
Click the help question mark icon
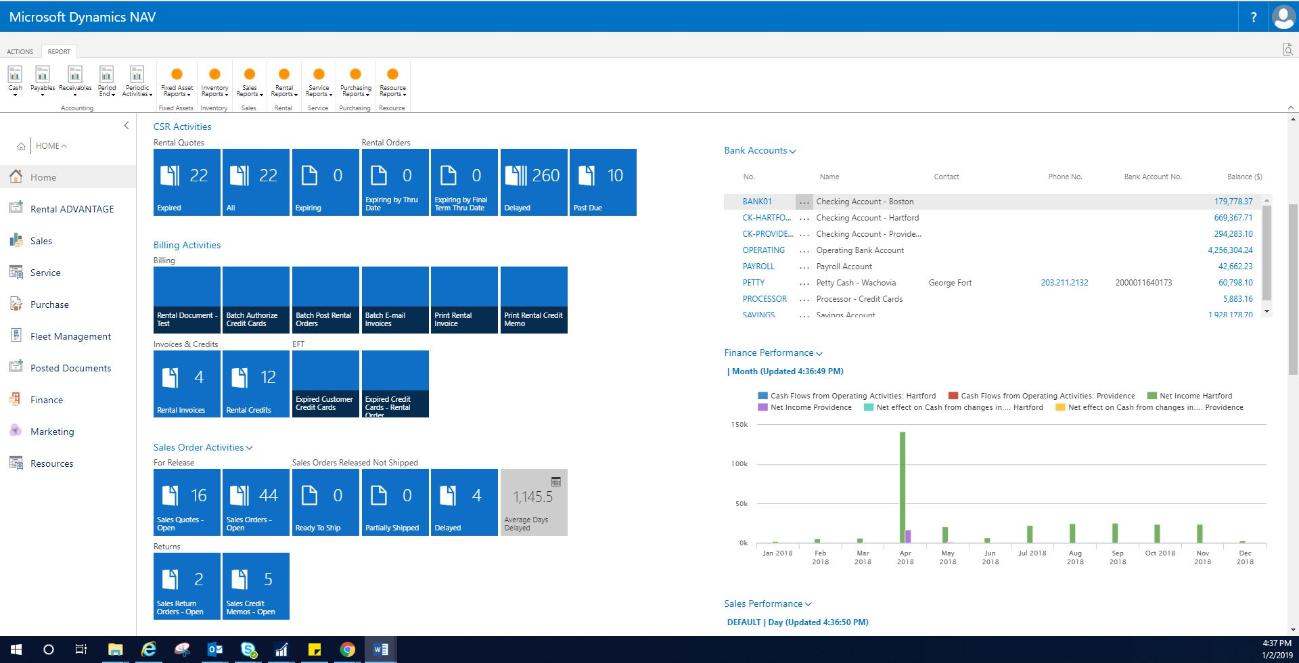tap(1254, 17)
